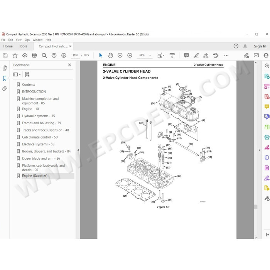Switch to the Home tab
This screenshot has width=270, height=270.
coord(8,46)
